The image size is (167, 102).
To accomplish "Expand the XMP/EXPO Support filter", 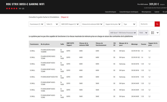I will 70,24.
